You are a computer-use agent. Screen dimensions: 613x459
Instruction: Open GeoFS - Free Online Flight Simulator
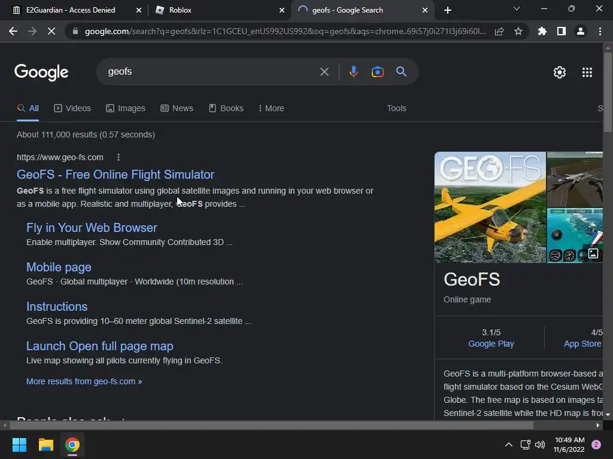coord(116,175)
